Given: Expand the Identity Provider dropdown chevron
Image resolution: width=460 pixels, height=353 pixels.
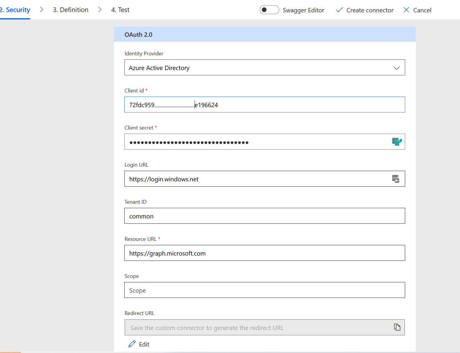Looking at the screenshot, I should [396, 68].
